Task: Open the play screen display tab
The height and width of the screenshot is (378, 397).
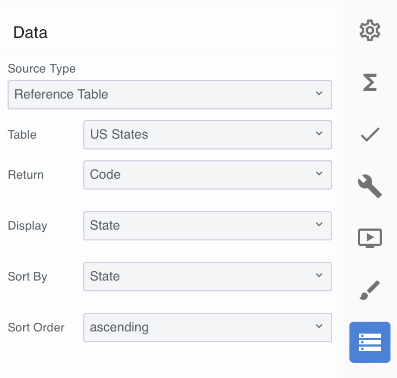Action: (370, 238)
